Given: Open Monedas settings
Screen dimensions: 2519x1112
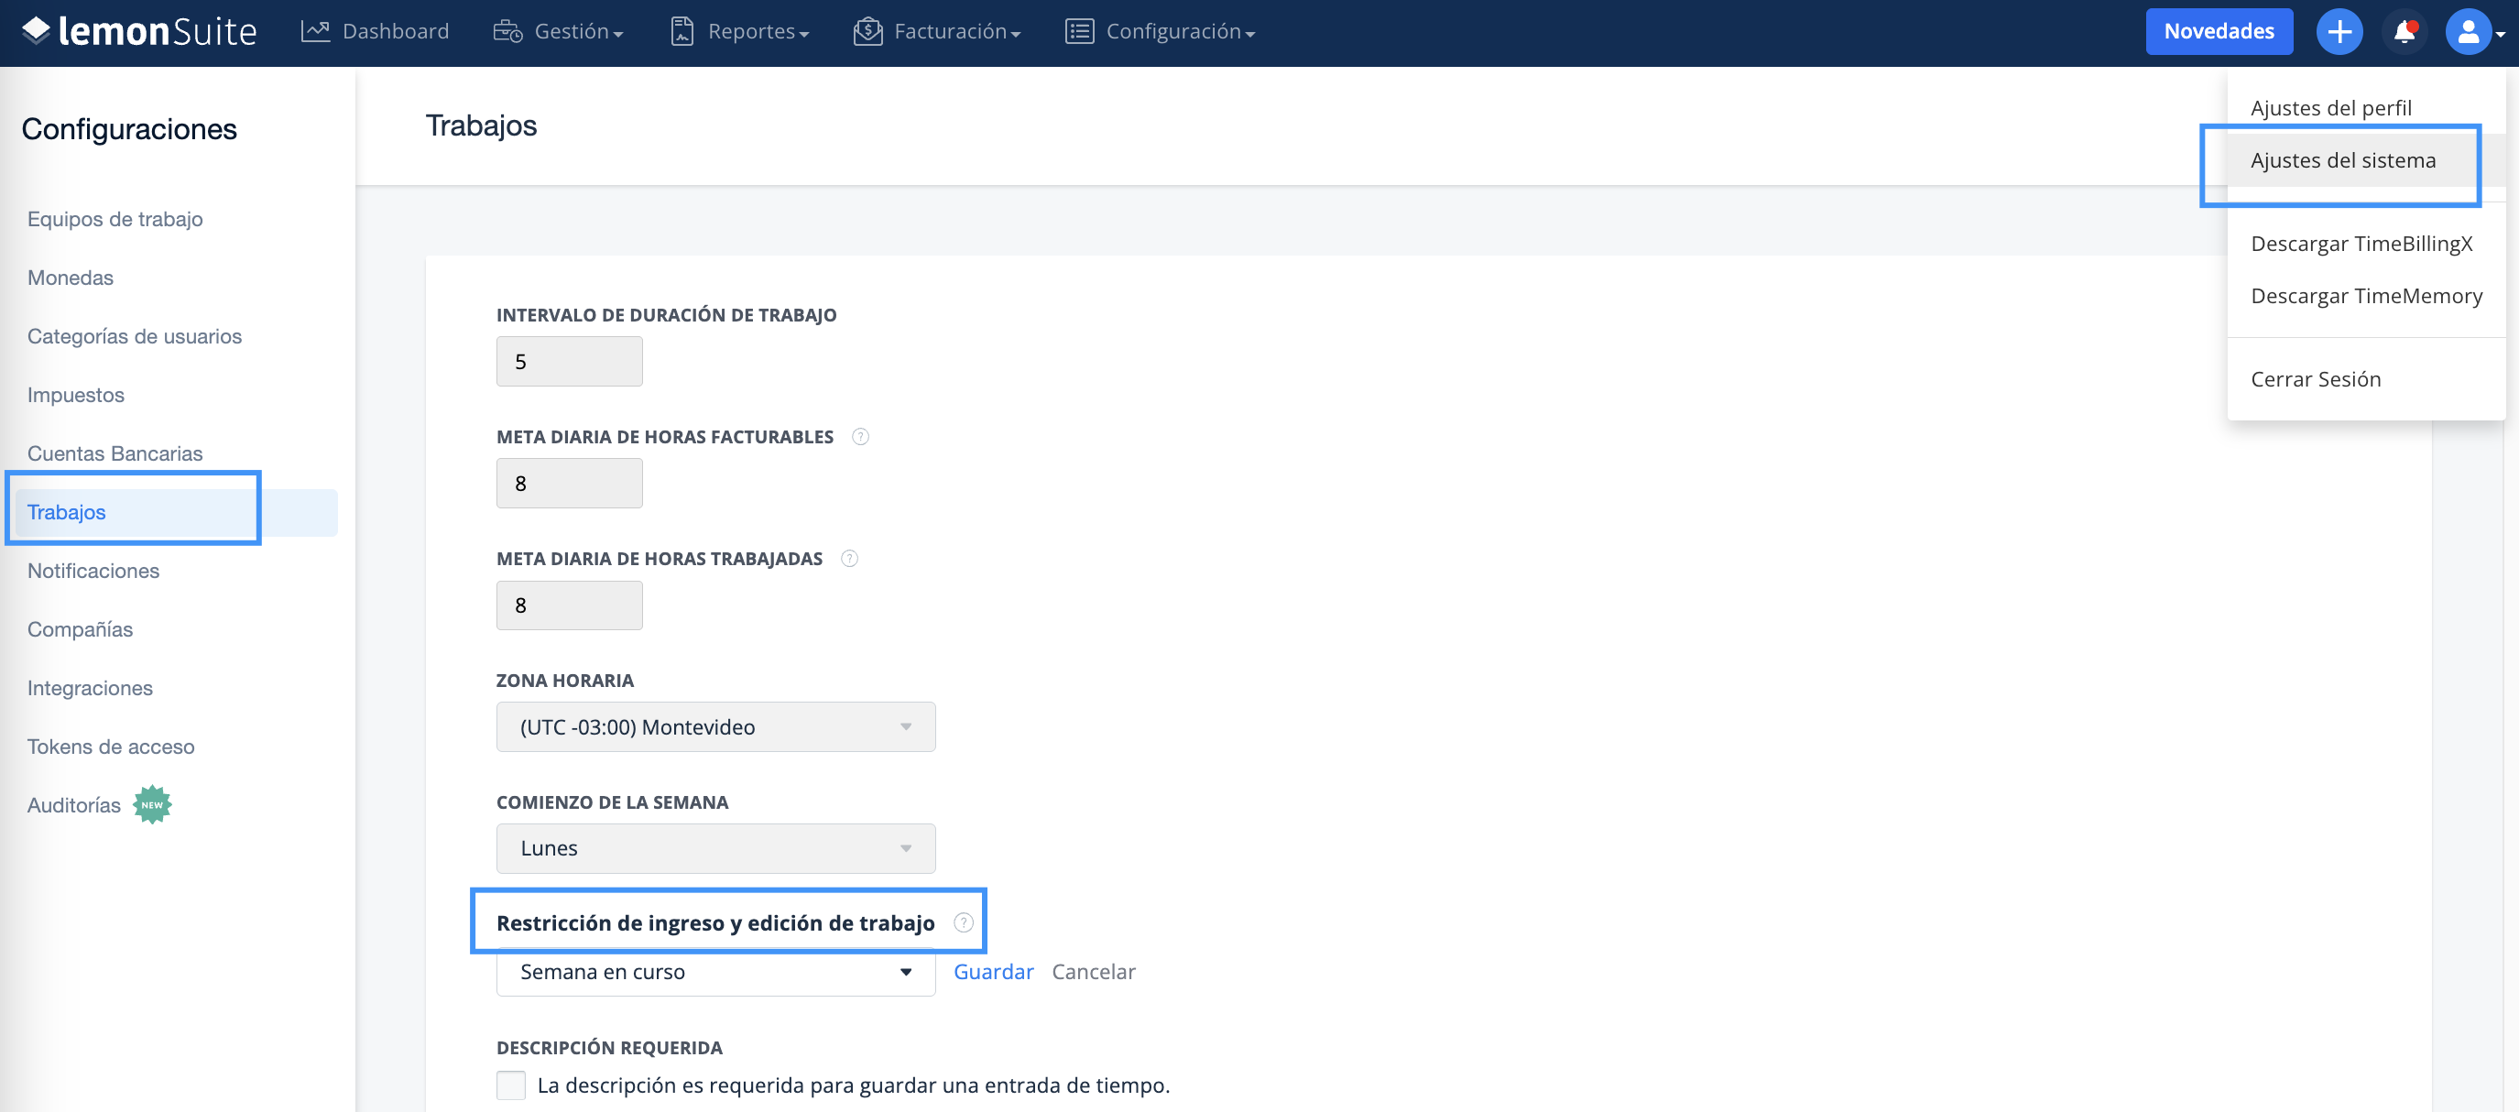Looking at the screenshot, I should [71, 278].
